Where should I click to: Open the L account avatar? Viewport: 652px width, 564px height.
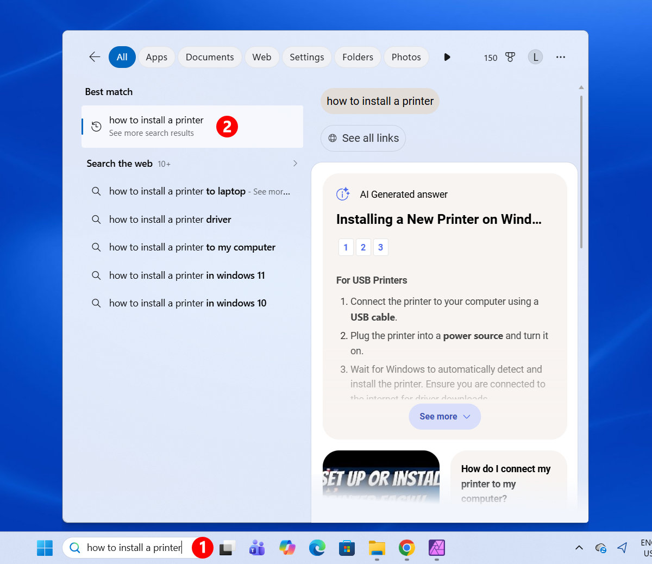[x=535, y=57]
